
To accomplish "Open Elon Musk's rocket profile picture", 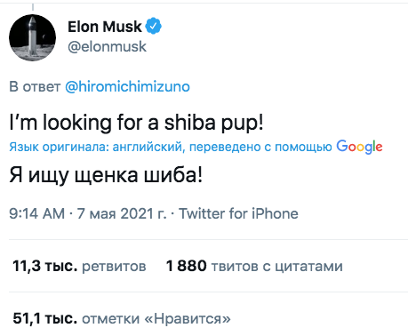I will pos(32,38).
